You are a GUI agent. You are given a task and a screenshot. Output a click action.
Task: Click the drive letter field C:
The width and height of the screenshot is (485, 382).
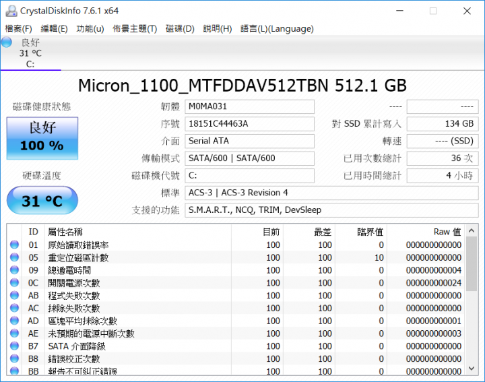click(x=249, y=176)
